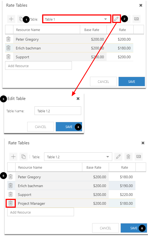Delete Project Manager row via trash icon
148x236 pixels.
coord(10,203)
